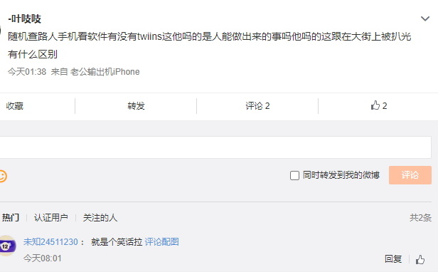Screen dimensions: 438x272
Task: Open the -叶吱吱 author profile
Action: [25, 19]
